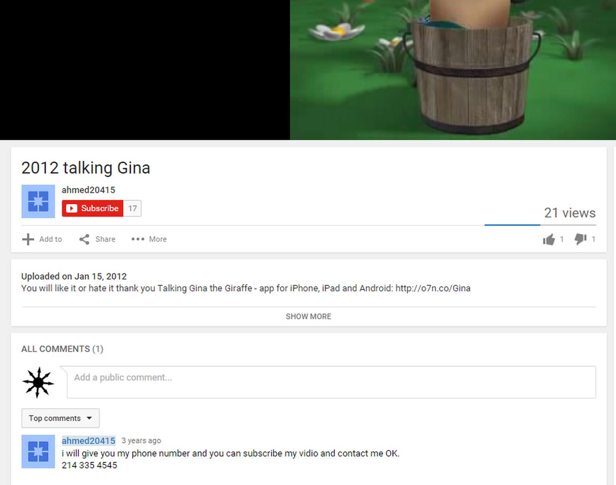Click the video title 2012 talking Gina
Image resolution: width=616 pixels, height=485 pixels.
click(86, 168)
